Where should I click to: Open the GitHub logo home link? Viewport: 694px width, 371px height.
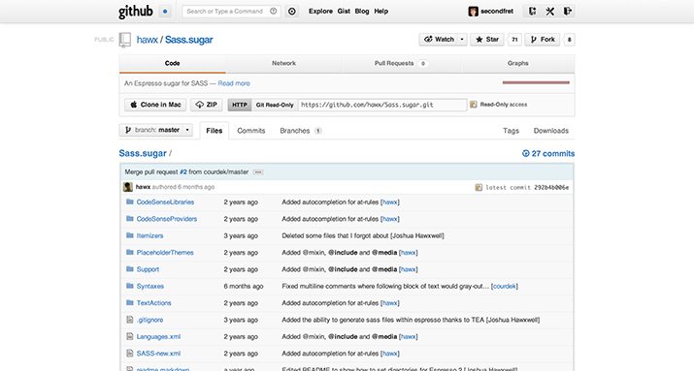[x=136, y=12]
